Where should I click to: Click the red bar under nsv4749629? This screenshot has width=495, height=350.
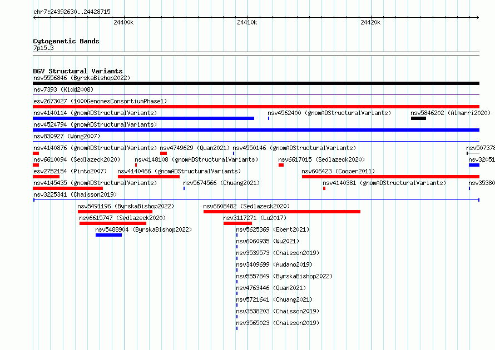tap(164, 153)
